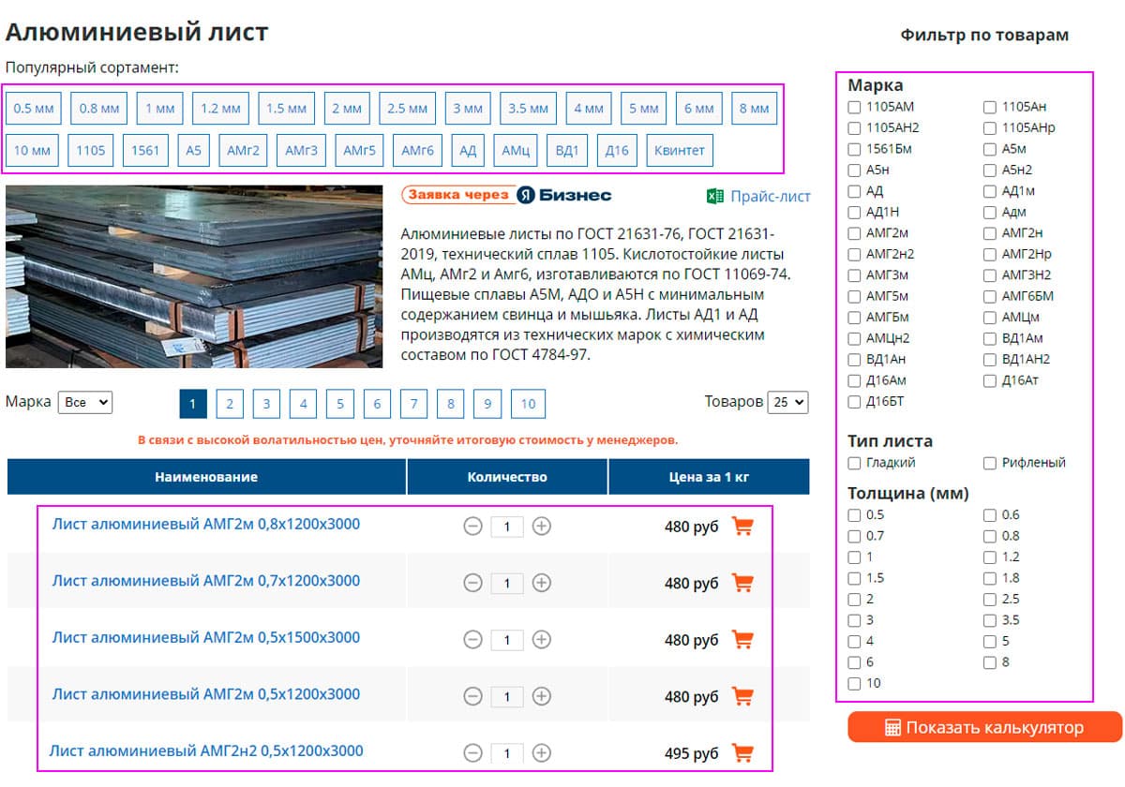1125x787 pixels.
Task: Click the aluminum sheets product photo
Action: coord(194,276)
